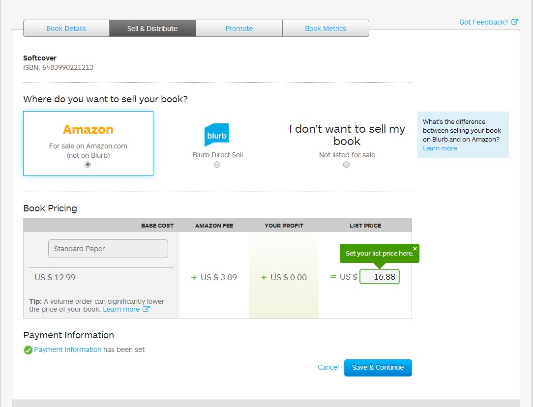Click the orange Amazon heading

(x=88, y=129)
